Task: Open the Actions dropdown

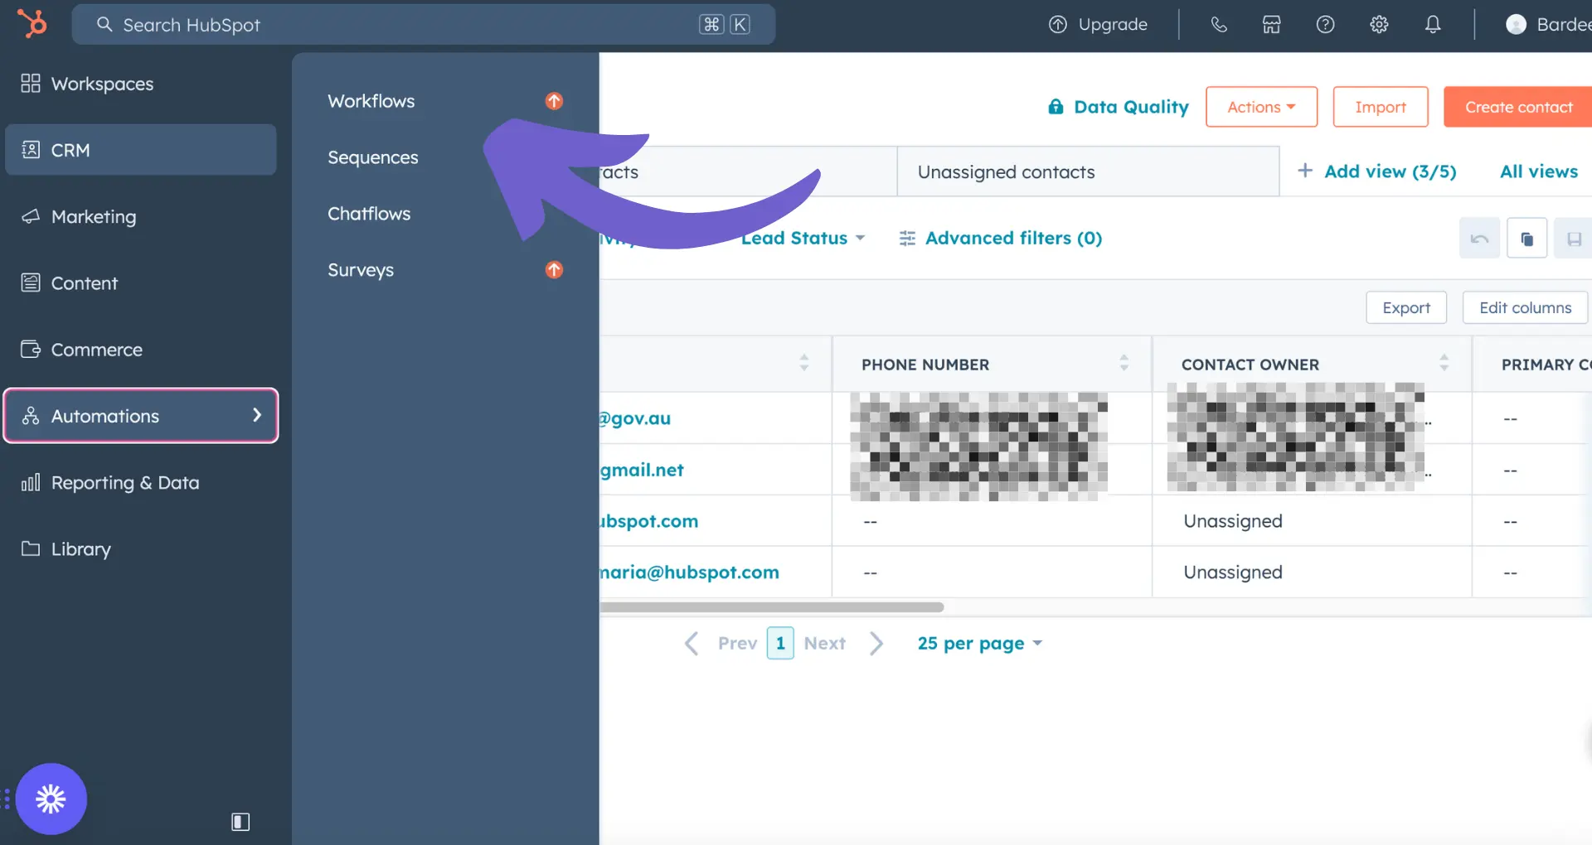Action: (x=1261, y=107)
